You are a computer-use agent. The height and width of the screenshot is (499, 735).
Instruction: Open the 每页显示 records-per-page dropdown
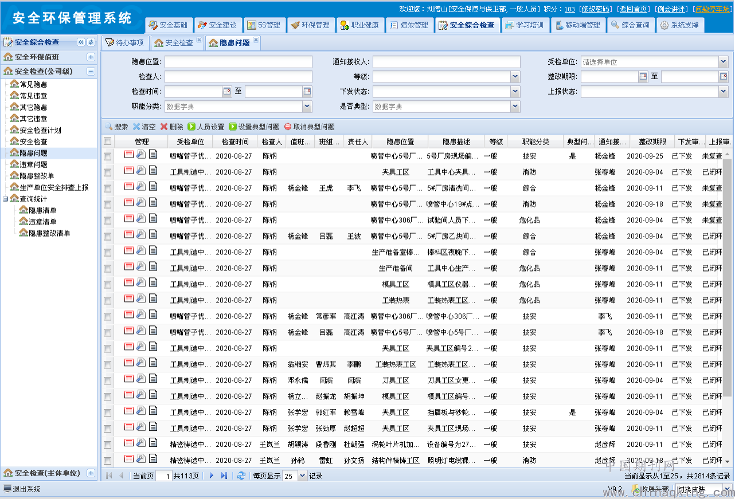pyautogui.click(x=303, y=476)
